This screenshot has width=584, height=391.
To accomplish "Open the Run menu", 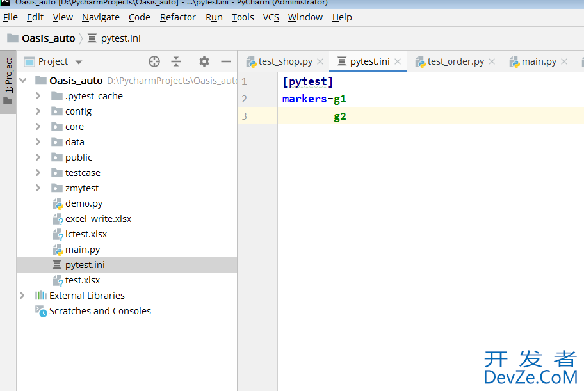I will tap(214, 17).
